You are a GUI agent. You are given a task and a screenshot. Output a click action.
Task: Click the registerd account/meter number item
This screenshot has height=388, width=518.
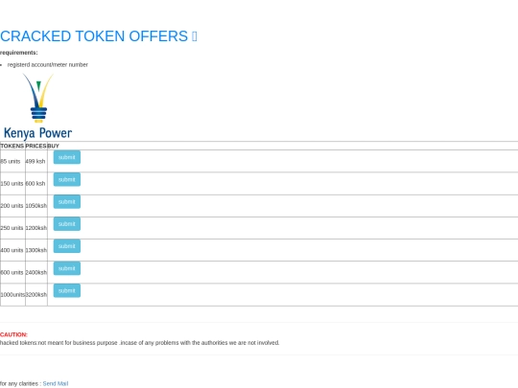click(x=48, y=65)
